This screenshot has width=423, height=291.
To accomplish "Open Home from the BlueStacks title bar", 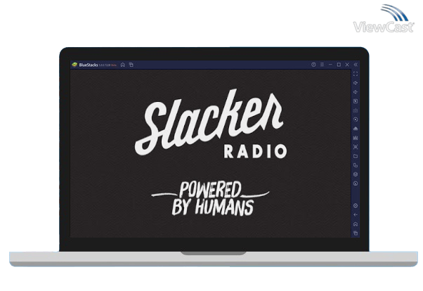I will (123, 65).
